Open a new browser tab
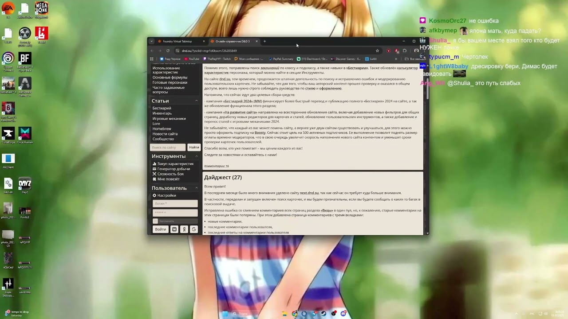The image size is (568, 319). click(x=264, y=41)
